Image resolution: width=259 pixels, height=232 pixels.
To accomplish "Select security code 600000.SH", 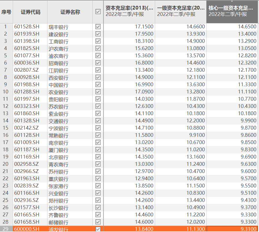I will click(x=27, y=229).
